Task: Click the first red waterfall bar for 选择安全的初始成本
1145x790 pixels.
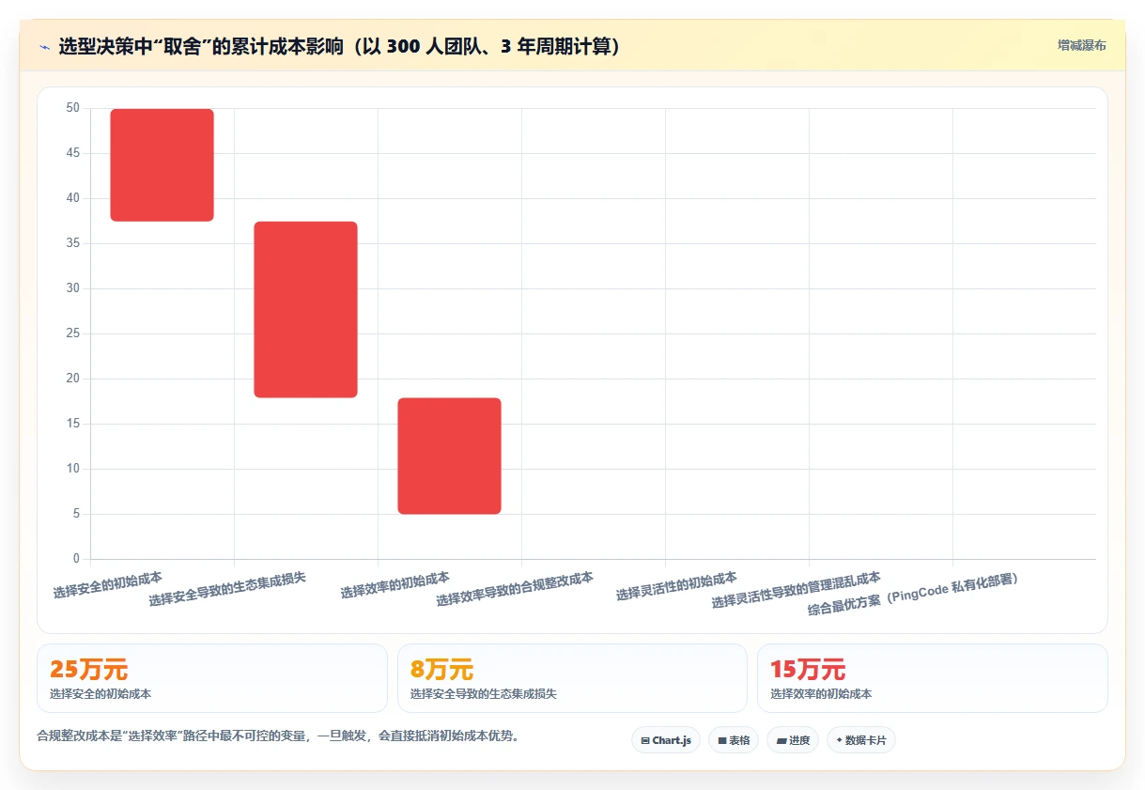Action: coord(162,165)
